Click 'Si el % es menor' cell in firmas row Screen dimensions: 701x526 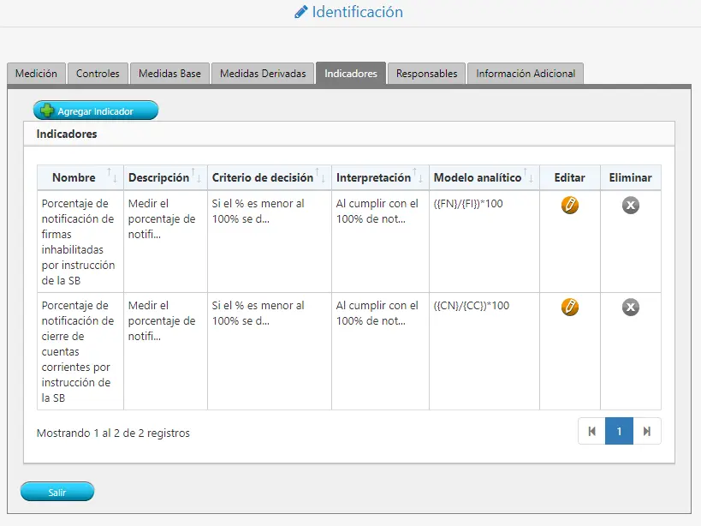point(269,242)
